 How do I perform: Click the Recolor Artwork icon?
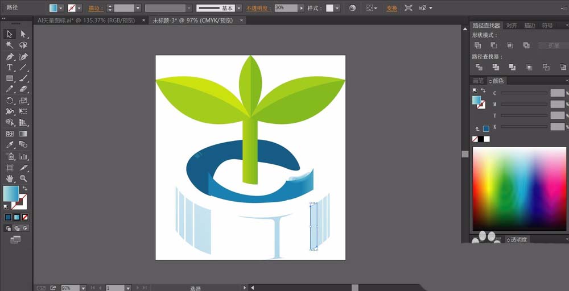pyautogui.click(x=352, y=8)
